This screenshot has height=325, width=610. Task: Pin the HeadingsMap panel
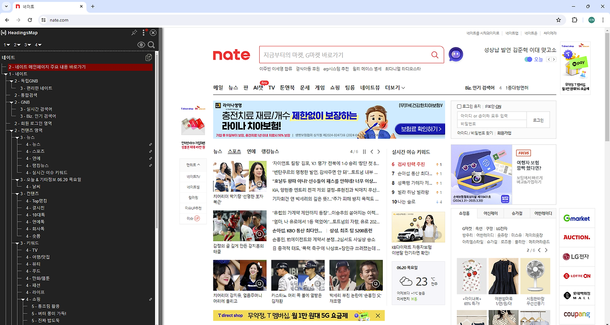click(134, 33)
